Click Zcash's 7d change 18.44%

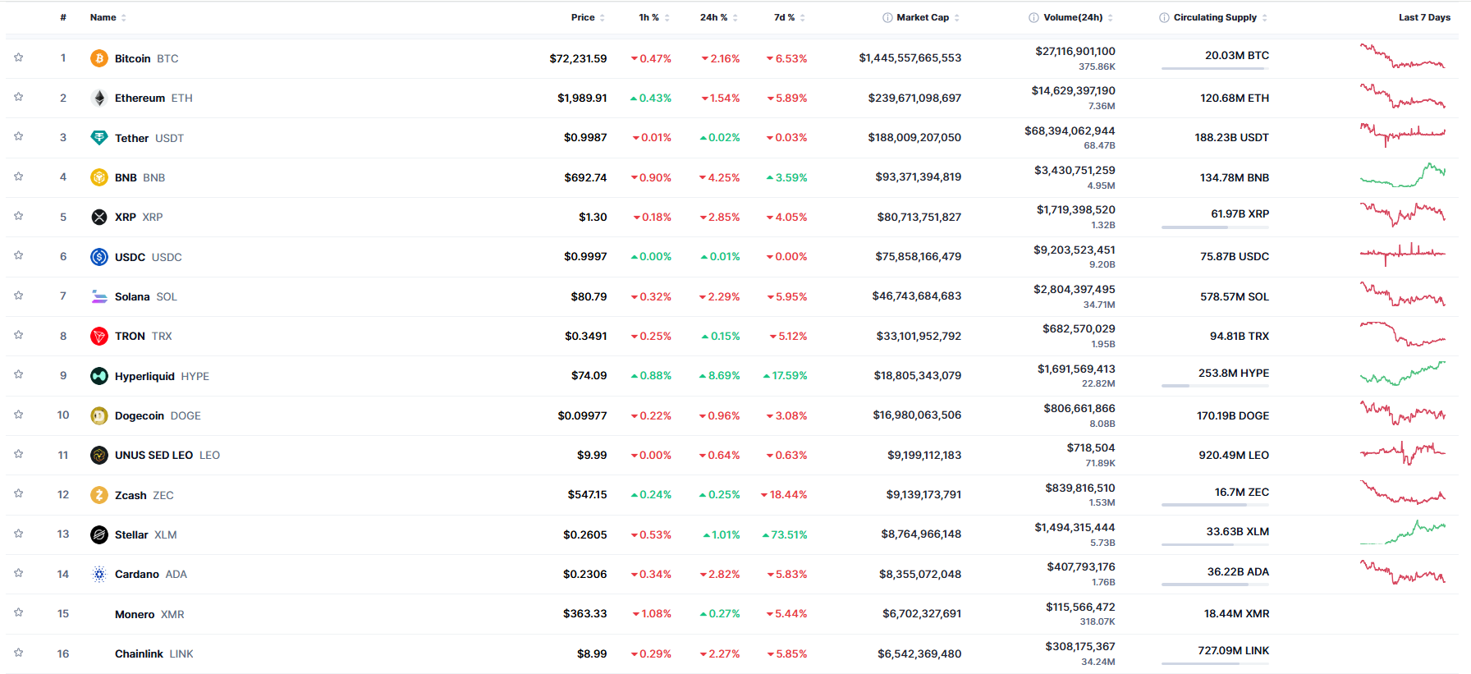coord(784,494)
